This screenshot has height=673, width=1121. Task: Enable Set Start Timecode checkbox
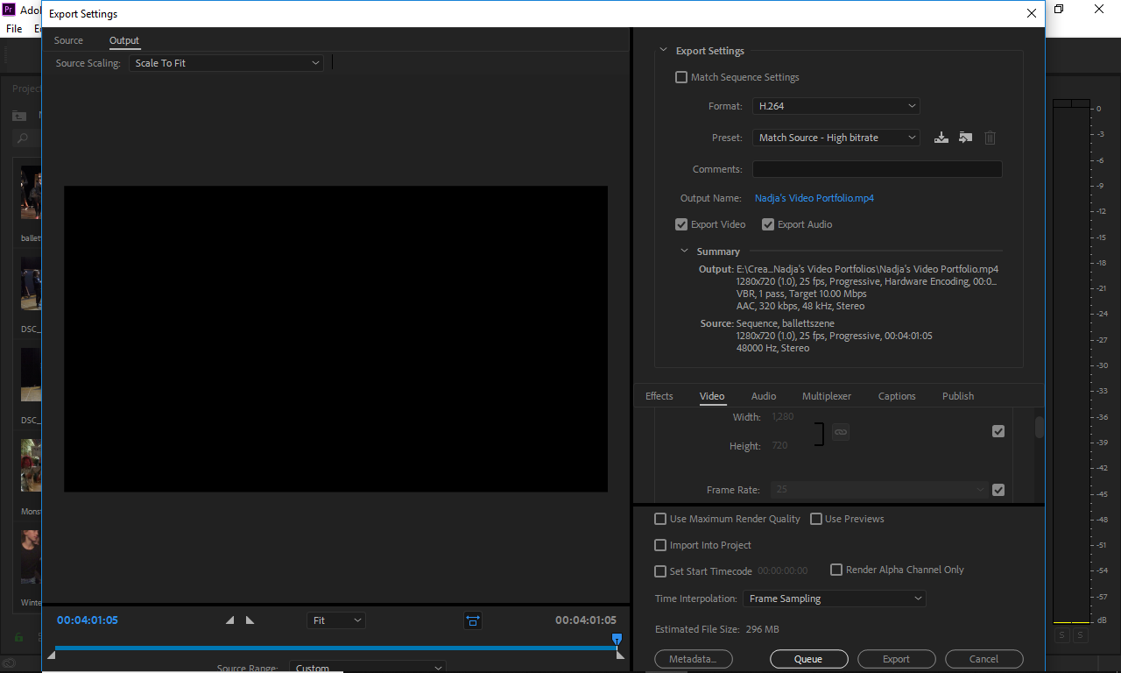point(660,571)
